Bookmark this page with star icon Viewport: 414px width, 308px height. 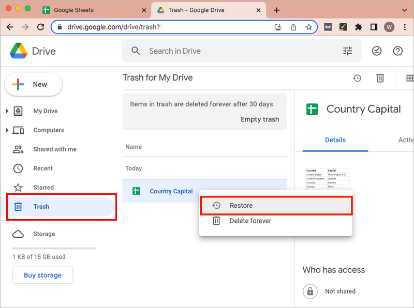click(x=308, y=27)
